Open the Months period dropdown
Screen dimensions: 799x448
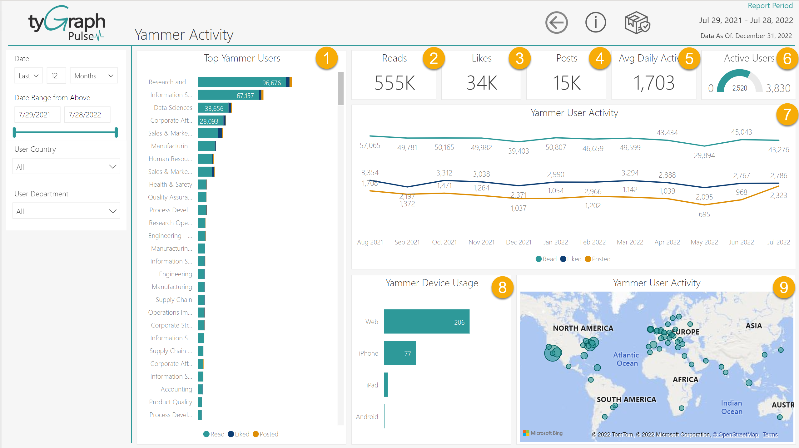click(94, 76)
